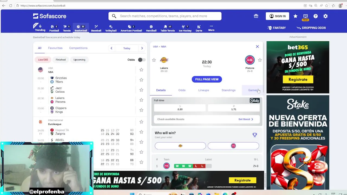Select the Tennis sport category
347x195 pixels.
[67, 28]
